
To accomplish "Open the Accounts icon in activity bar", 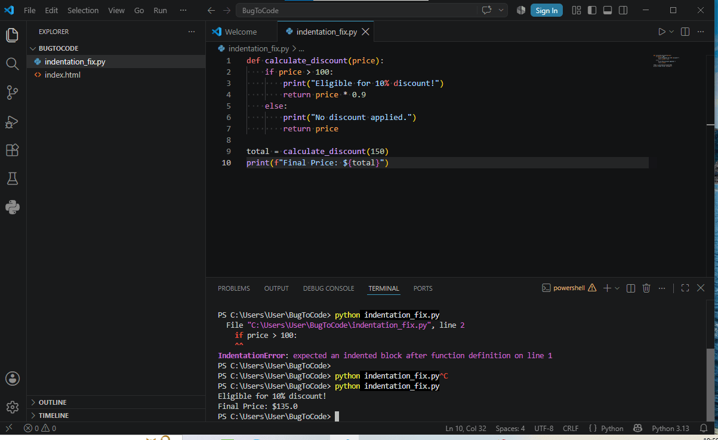I will [13, 379].
